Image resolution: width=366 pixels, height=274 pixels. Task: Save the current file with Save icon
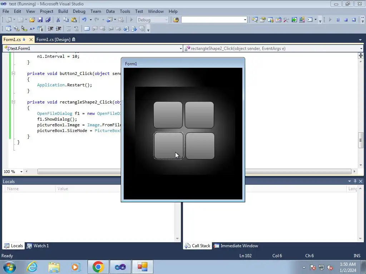coord(40,20)
